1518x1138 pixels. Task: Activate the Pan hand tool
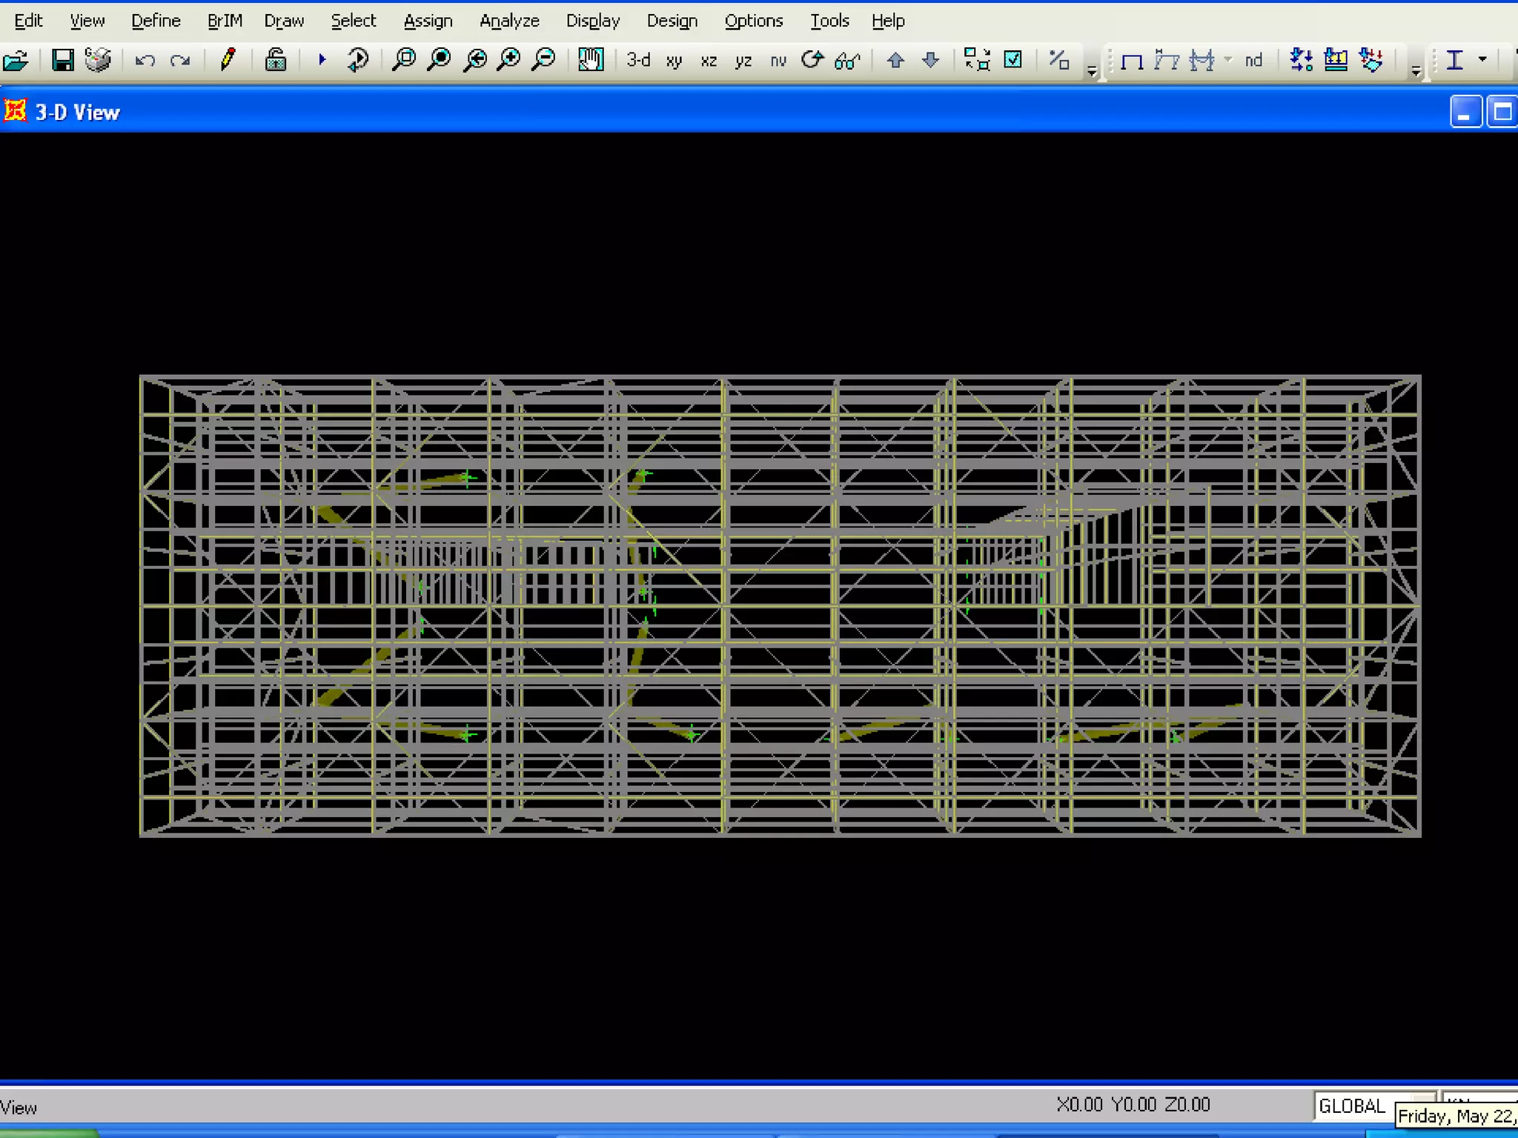[x=591, y=60]
